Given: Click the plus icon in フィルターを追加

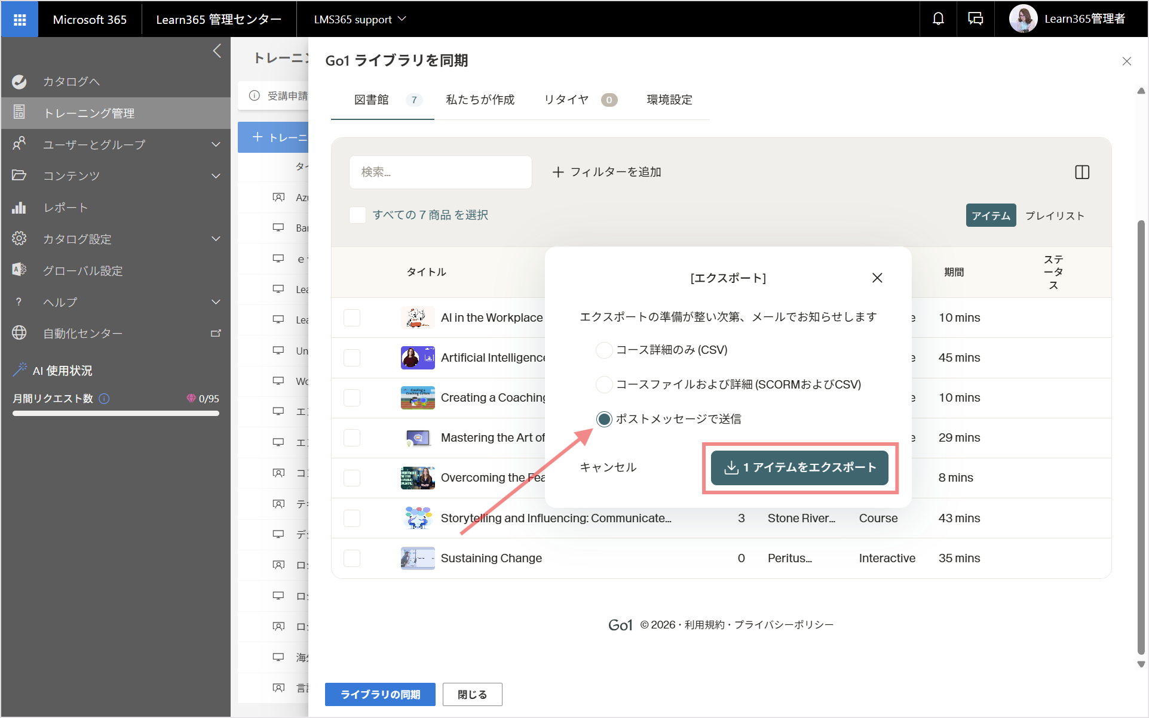Looking at the screenshot, I should click(x=558, y=172).
